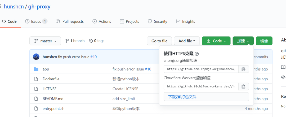Open the master branch dropdown
This screenshot has width=286, height=117.
[x=45, y=41]
